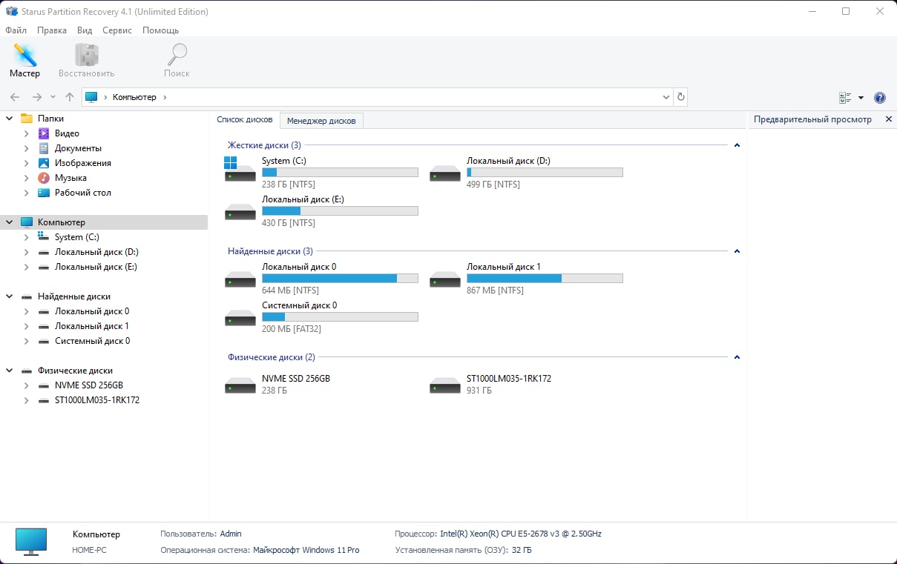Collapse the Жесткие диски section

[737, 145]
